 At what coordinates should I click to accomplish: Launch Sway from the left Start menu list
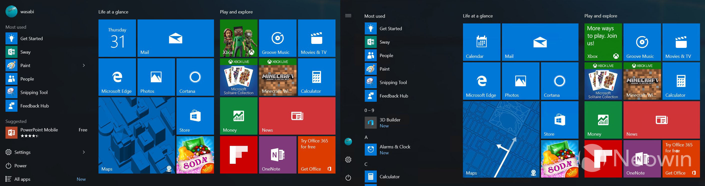point(46,52)
